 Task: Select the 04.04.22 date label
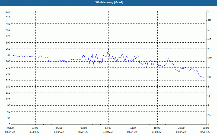coord(205,132)
